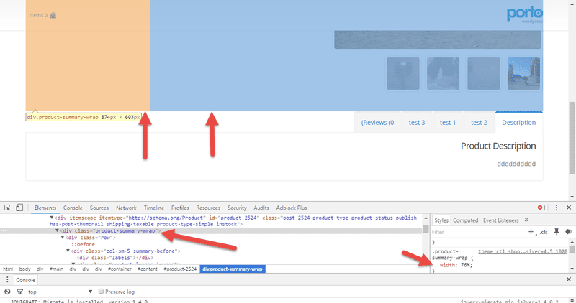Select the Computed sidebar tab
Viewport: 576px width, 303px height.
[465, 220]
